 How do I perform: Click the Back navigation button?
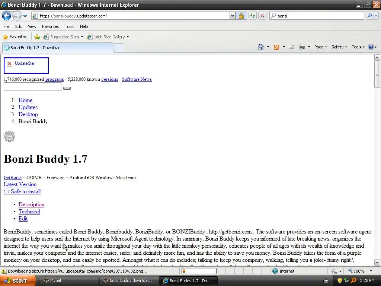coord(7,16)
